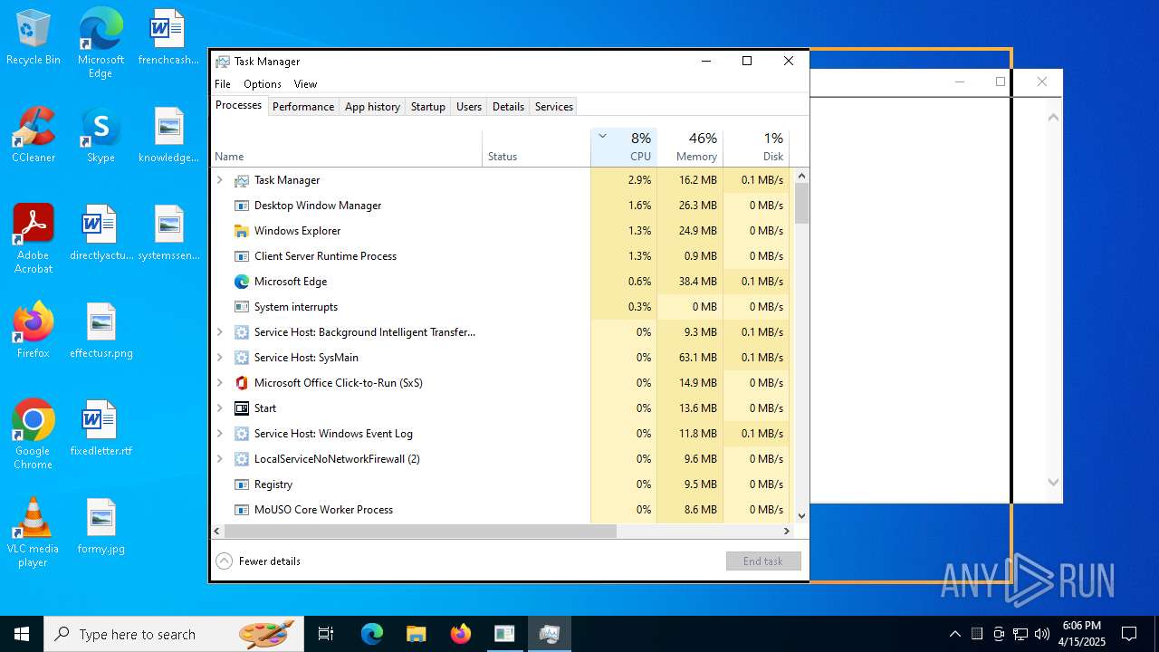Switch to the Startup tab

click(428, 107)
